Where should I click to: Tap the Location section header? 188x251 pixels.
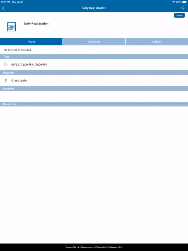click(94, 73)
